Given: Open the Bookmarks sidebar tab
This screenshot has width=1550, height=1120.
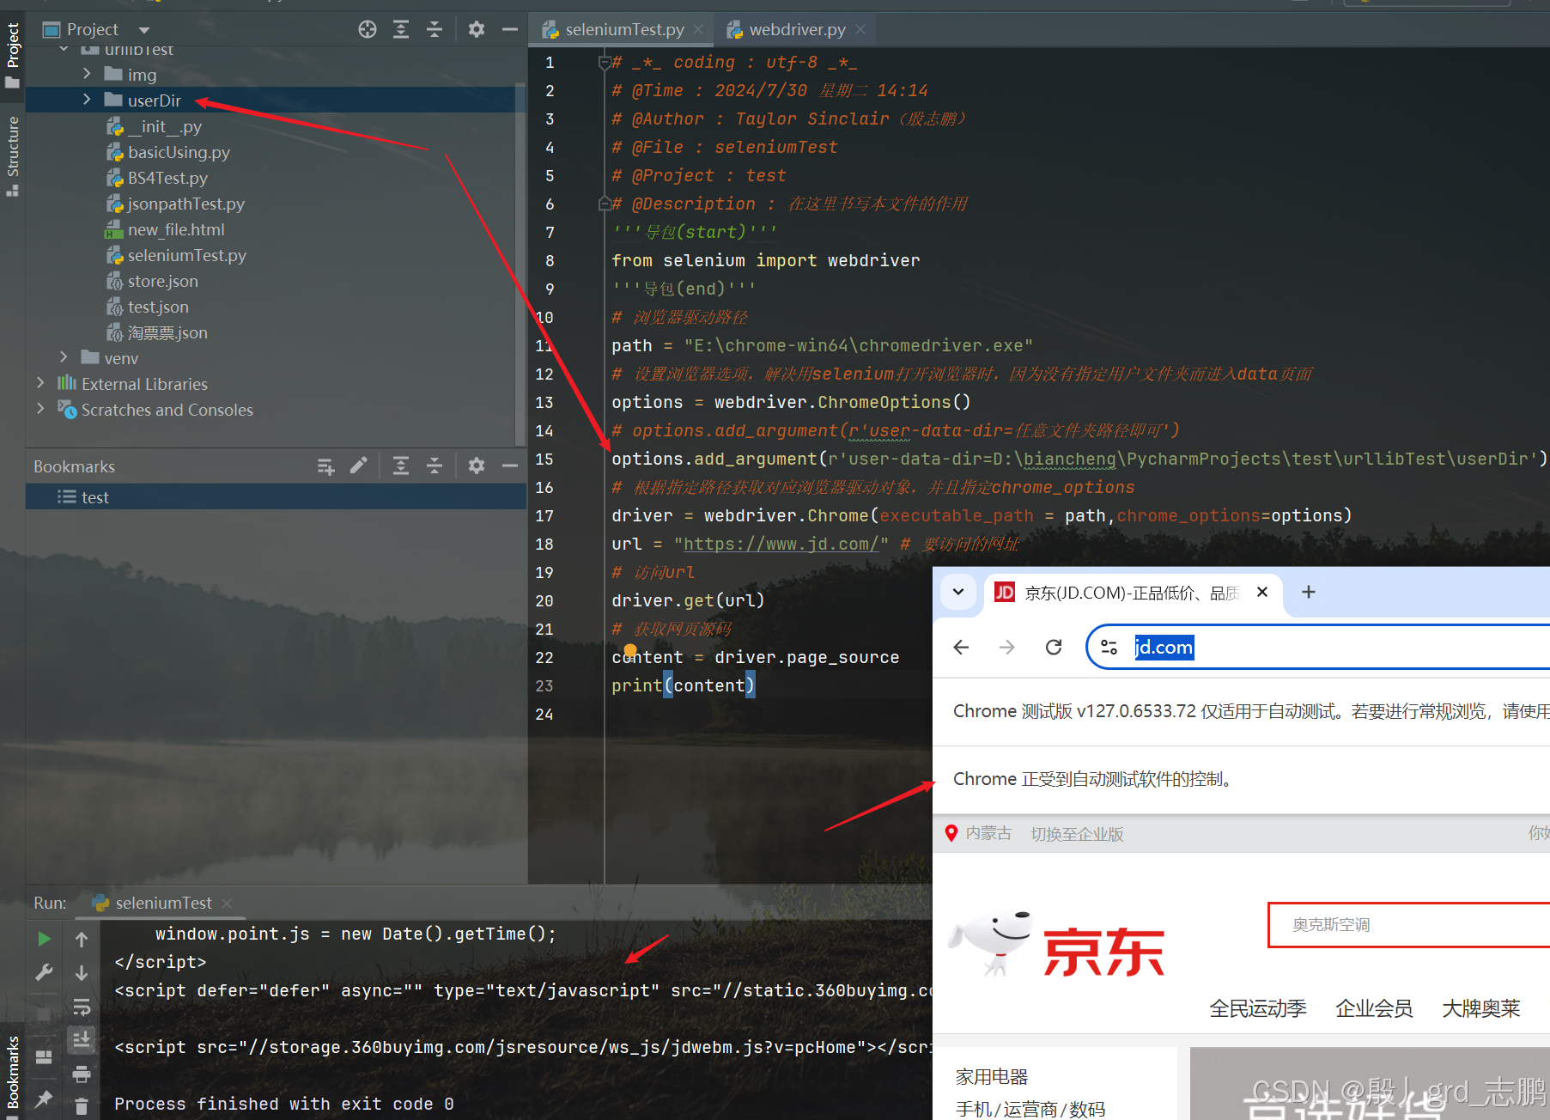Looking at the screenshot, I should (x=12, y=1072).
